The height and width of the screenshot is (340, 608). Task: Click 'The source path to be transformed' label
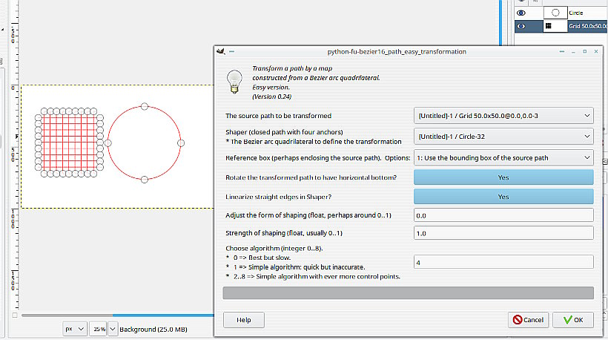tap(278, 116)
